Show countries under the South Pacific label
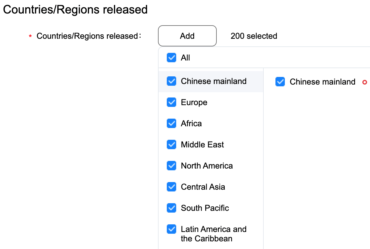Viewport: 370px width, 249px height. click(x=205, y=208)
